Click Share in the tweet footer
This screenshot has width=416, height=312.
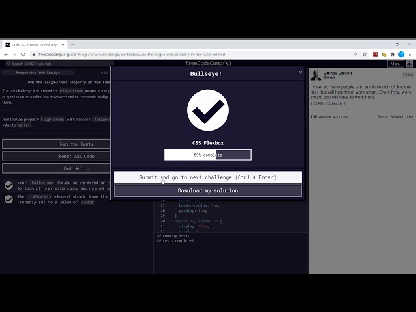click(x=382, y=117)
